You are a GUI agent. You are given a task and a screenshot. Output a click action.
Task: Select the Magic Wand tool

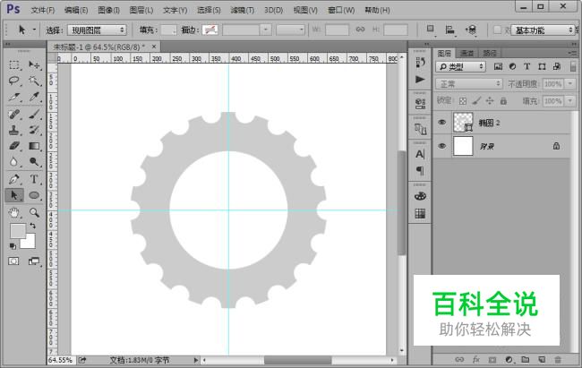click(34, 81)
